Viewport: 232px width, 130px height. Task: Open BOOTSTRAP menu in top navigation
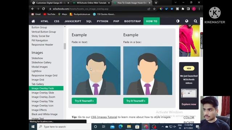point(133,21)
